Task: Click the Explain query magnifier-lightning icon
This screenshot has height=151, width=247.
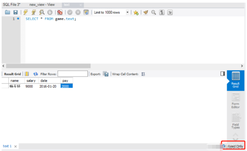Action: click(42, 12)
